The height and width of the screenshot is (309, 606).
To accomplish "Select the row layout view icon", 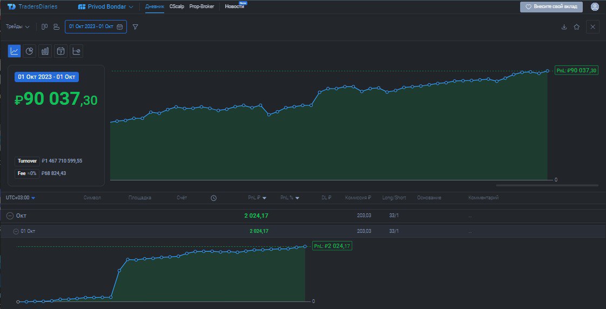I will 56,26.
